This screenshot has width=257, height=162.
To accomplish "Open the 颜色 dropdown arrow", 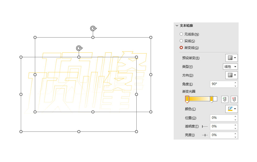I will pyautogui.click(x=235, y=109).
